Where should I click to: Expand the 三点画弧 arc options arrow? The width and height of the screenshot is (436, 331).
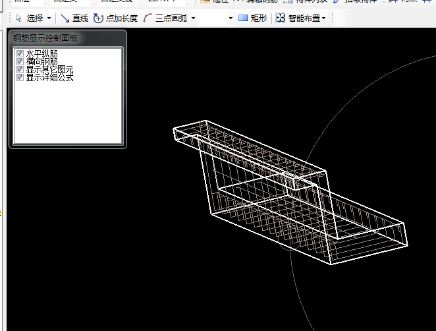(193, 18)
